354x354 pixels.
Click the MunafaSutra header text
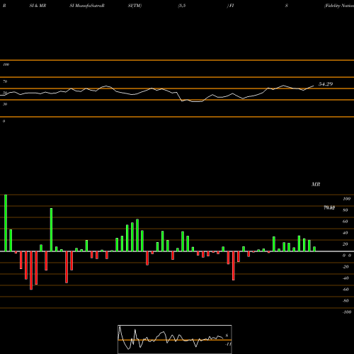pyautogui.click(x=87, y=6)
